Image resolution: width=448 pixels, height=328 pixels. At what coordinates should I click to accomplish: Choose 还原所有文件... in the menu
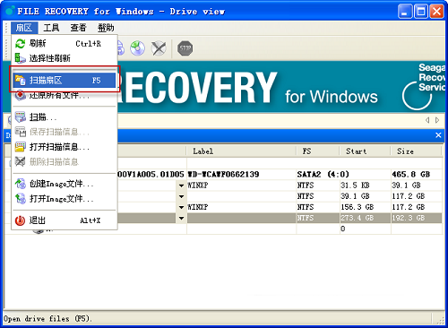65,95
